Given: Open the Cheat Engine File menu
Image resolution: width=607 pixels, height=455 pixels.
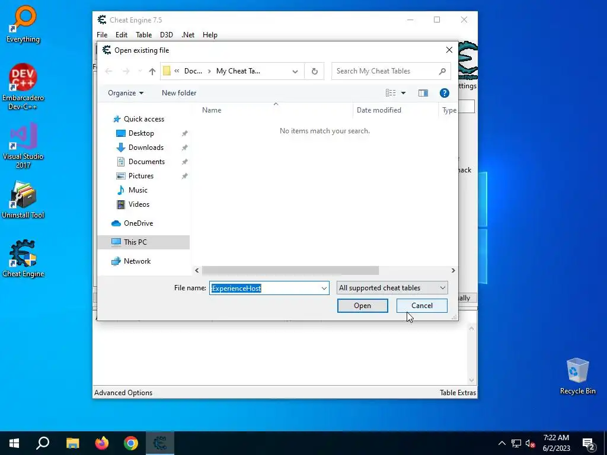Looking at the screenshot, I should 102,35.
